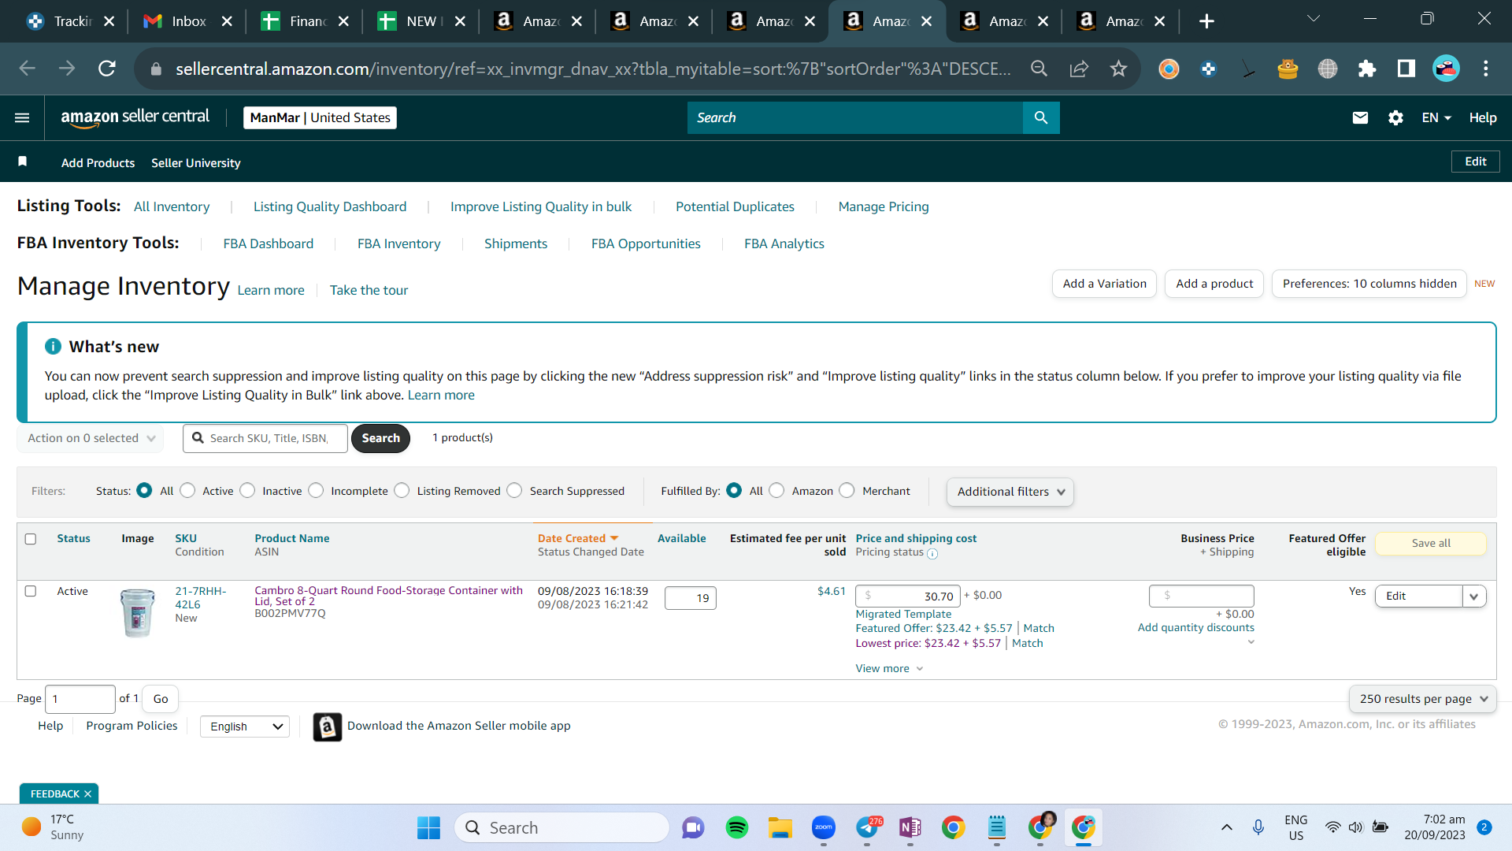Check the row checkbox for SKU 21-7RHH-42L6
1512x851 pixels.
tap(31, 591)
